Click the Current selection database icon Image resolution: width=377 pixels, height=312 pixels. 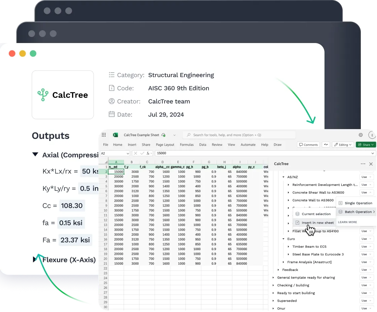coord(298,214)
